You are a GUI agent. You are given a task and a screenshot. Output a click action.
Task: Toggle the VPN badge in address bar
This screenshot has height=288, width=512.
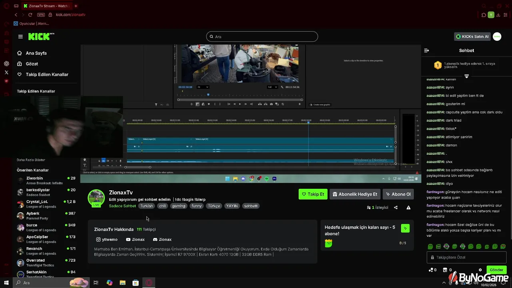pyautogui.click(x=41, y=15)
